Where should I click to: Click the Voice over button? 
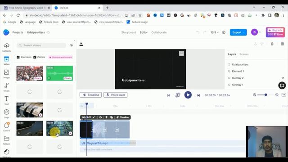coord(115,95)
